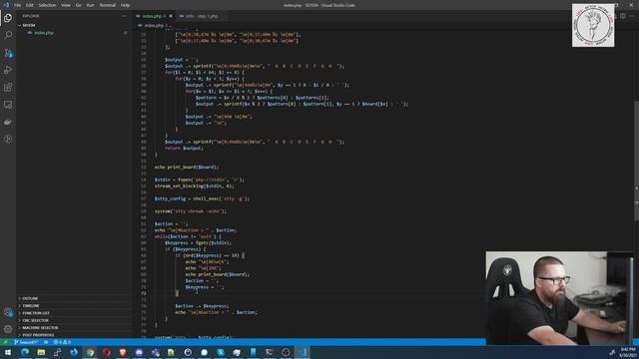Viewport: 639px width, 359px height.
Task: Open the Explorer view in activity bar
Action: (8, 18)
